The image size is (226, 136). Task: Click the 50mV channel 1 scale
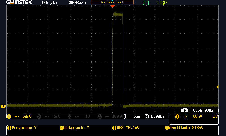click(27, 116)
